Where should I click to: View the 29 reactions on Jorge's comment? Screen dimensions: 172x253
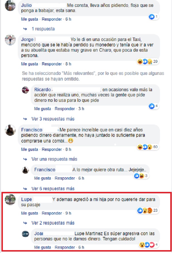point(148,61)
